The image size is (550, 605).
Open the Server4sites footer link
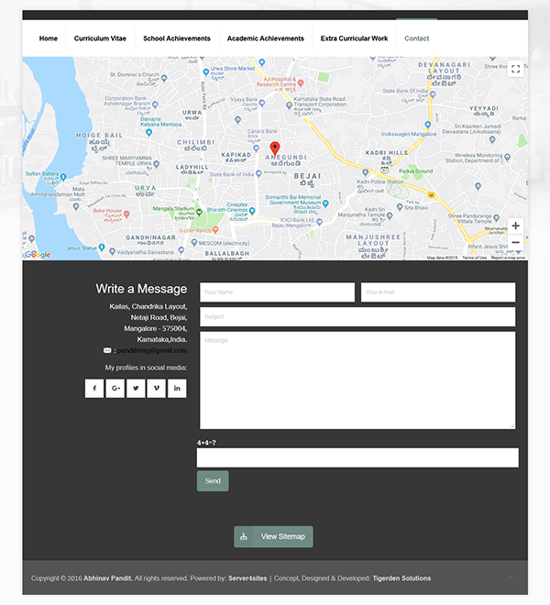click(247, 578)
